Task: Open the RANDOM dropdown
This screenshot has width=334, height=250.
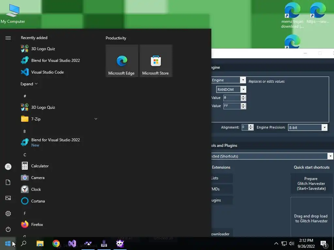Action: click(x=231, y=90)
